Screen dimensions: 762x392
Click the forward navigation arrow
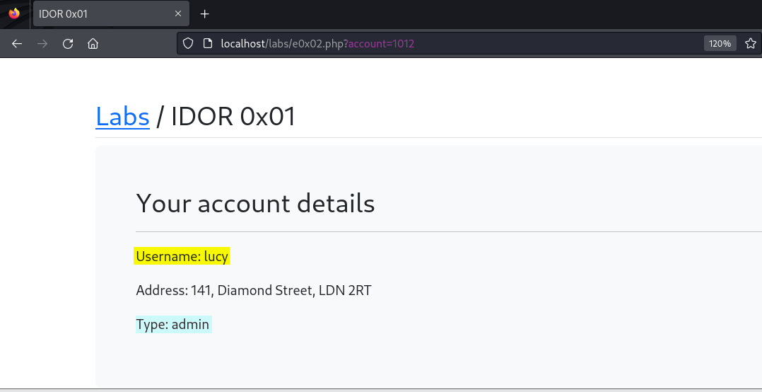tap(42, 44)
